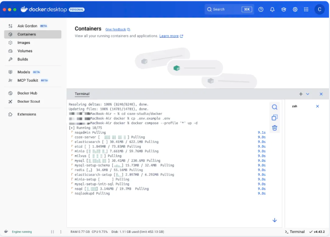The image size is (330, 237).
Task: Add a new terminal with plus button
Action: [301, 94]
